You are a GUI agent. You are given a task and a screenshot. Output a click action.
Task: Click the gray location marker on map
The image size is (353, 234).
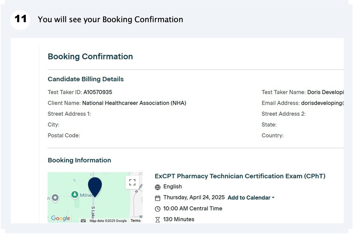pyautogui.click(x=55, y=198)
